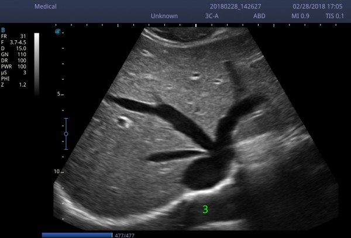Viewport: 351px width, 238px height.
Task: Click the exam ID '20180228_142627'
Action: click(x=236, y=6)
